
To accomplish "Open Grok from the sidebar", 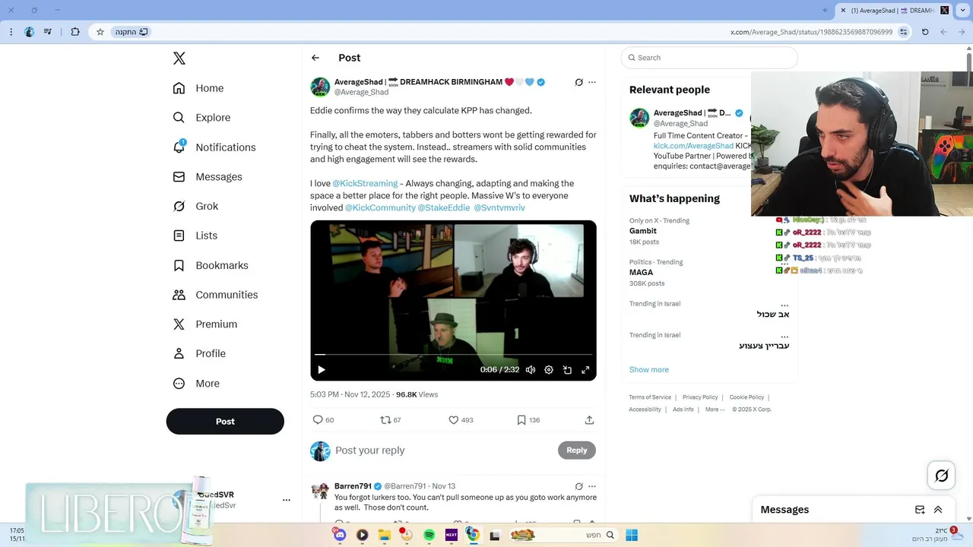I will click(195, 206).
